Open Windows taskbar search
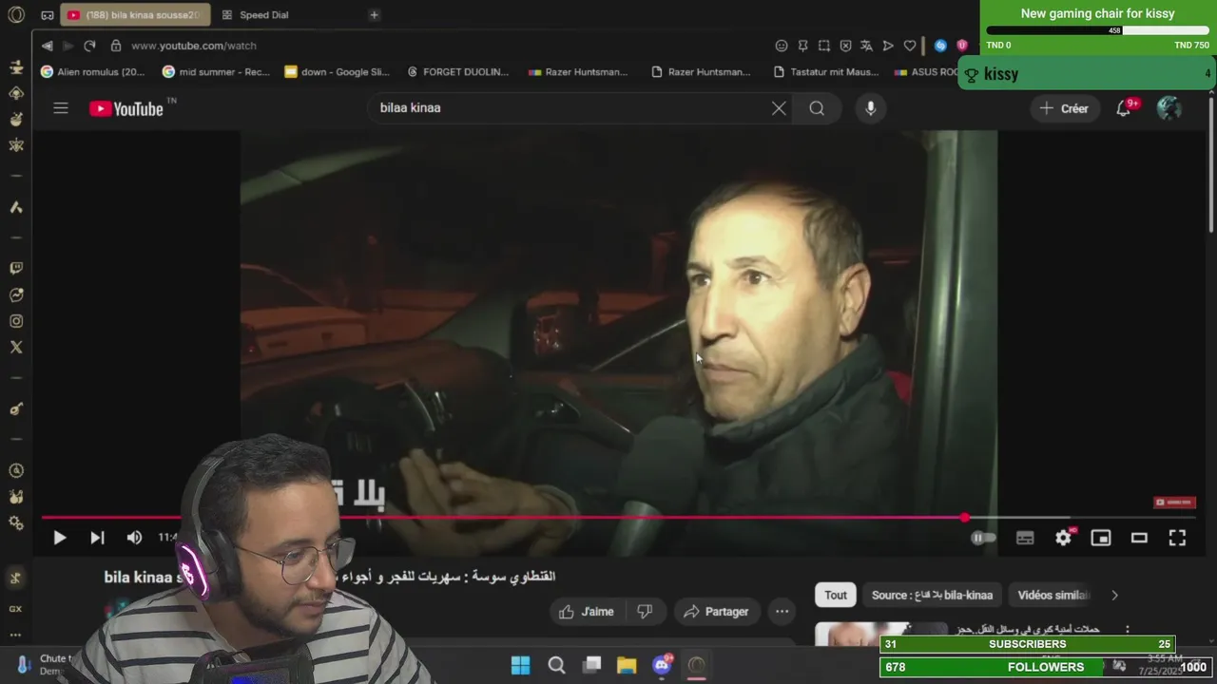 tap(556, 665)
